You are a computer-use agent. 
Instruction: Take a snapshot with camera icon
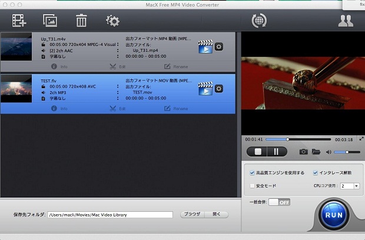(303, 152)
